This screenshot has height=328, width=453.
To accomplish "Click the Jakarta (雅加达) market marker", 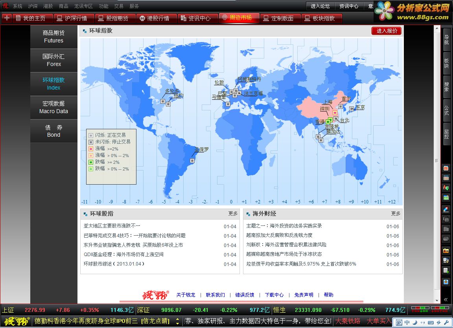I will click(321, 140).
